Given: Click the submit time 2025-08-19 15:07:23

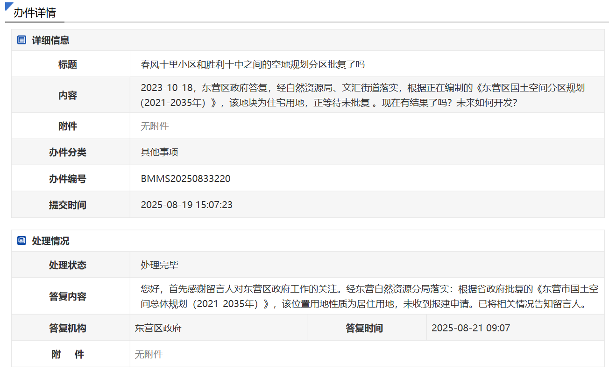Looking at the screenshot, I should [x=186, y=205].
